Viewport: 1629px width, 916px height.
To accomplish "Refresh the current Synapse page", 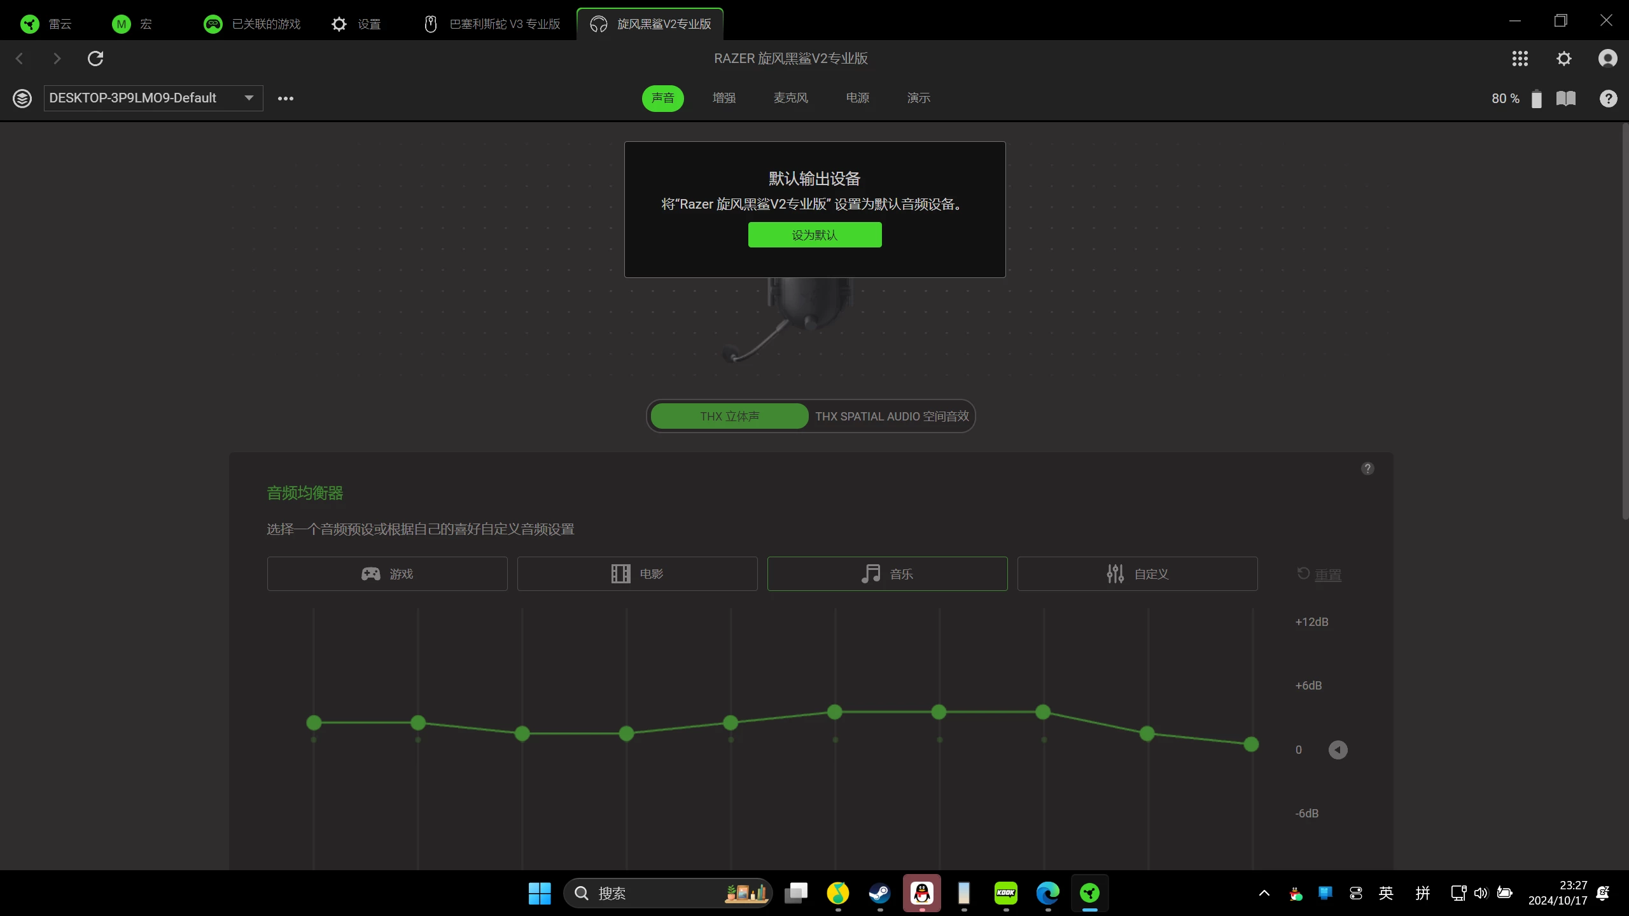I will coord(95,58).
